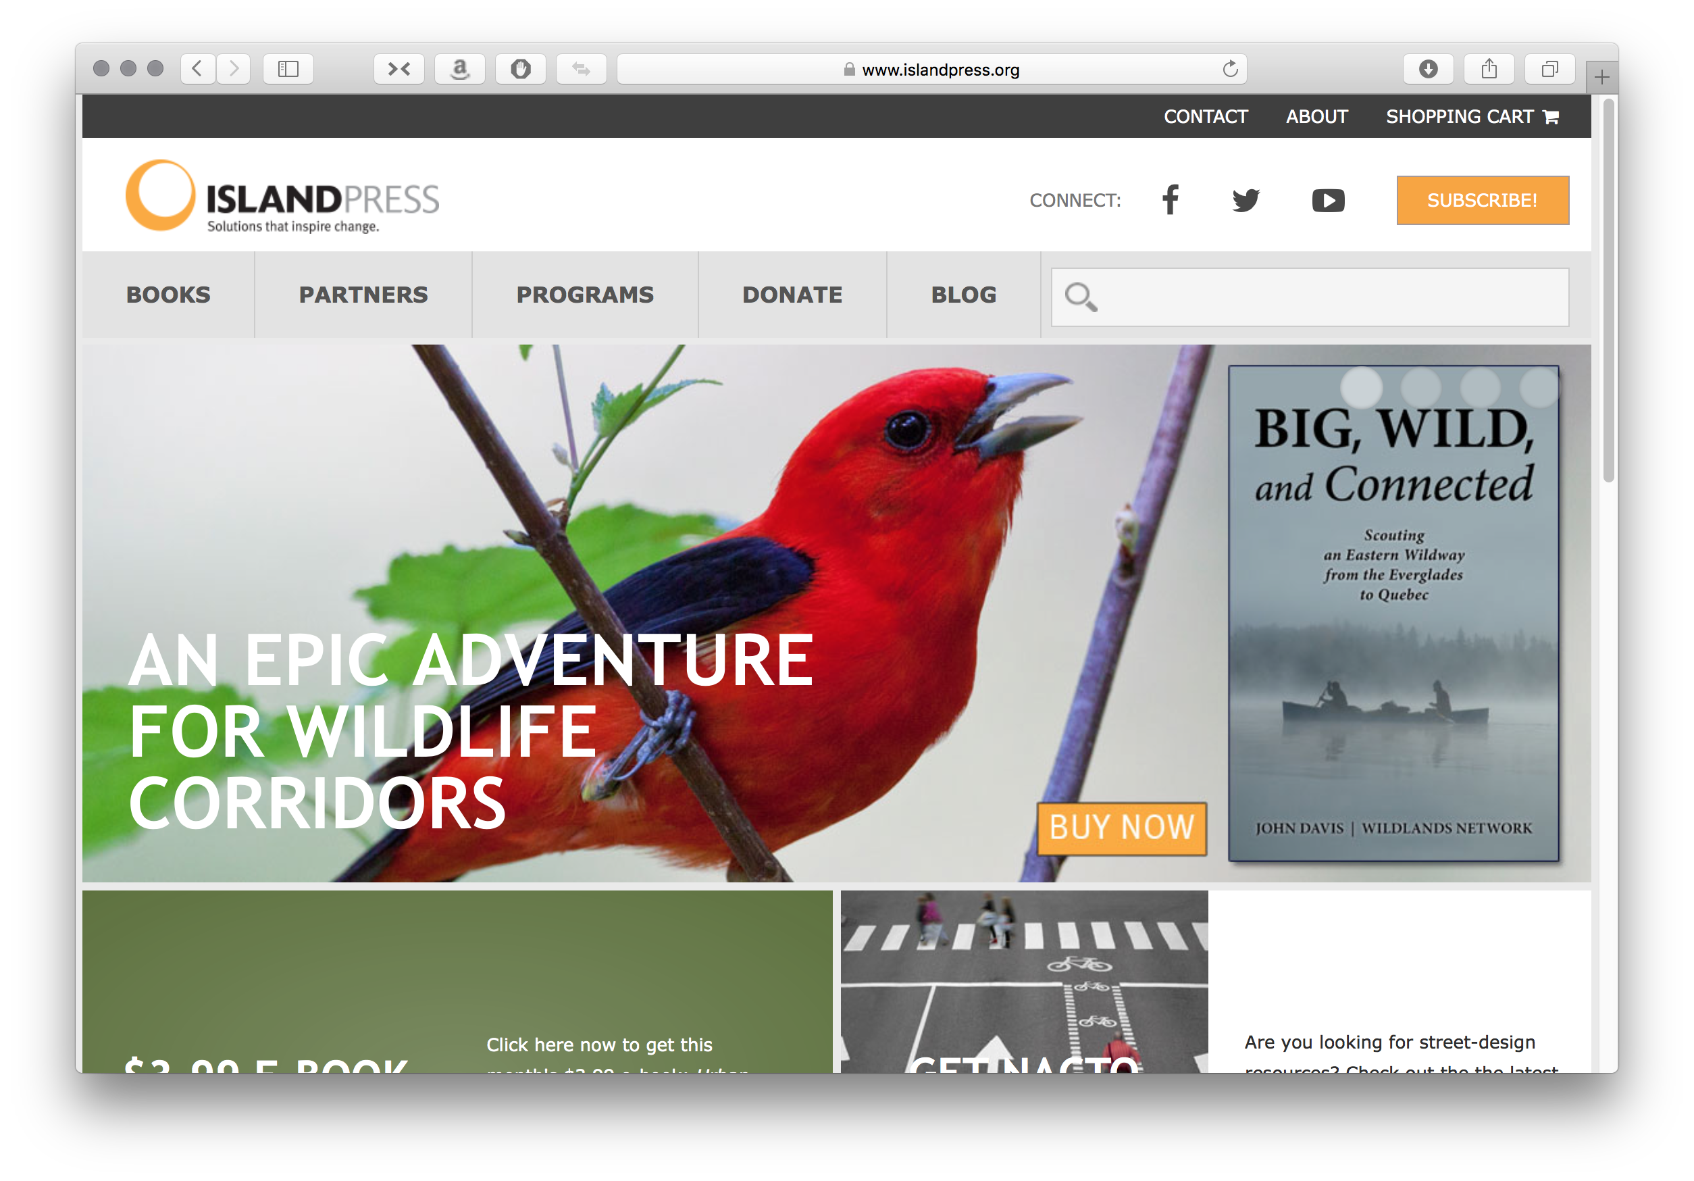Viewport: 1694px width, 1181px height.
Task: Click the address bar URL field
Action: coord(931,69)
